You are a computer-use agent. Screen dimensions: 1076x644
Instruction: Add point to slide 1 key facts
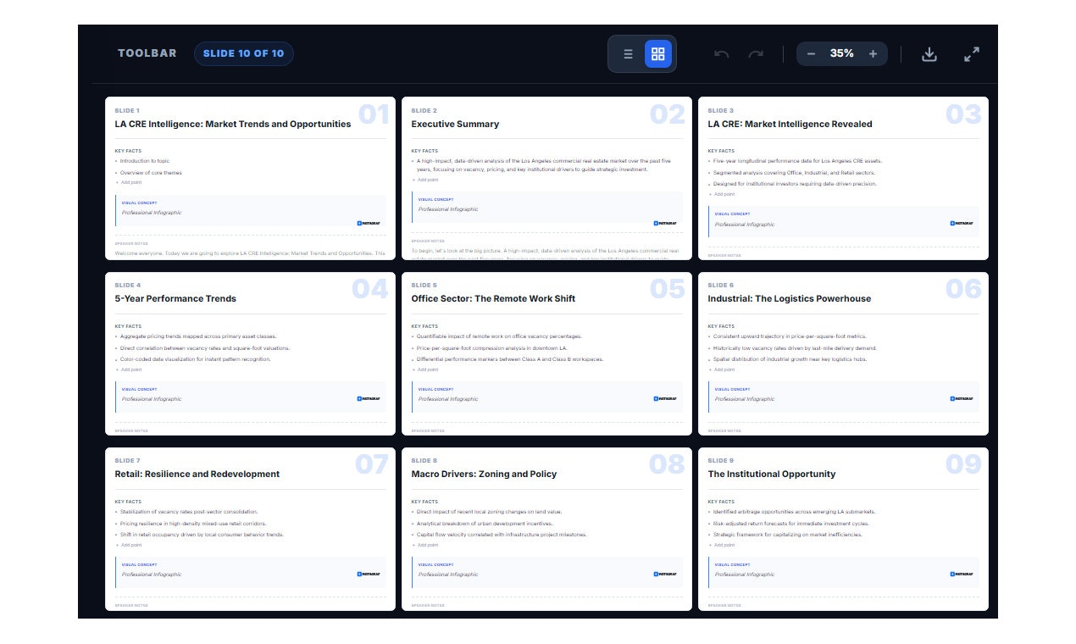[129, 182]
